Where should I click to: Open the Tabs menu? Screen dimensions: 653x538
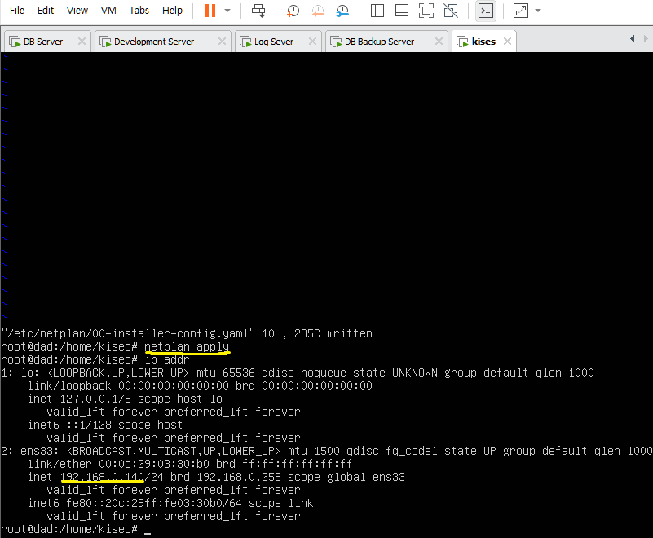[x=139, y=11]
